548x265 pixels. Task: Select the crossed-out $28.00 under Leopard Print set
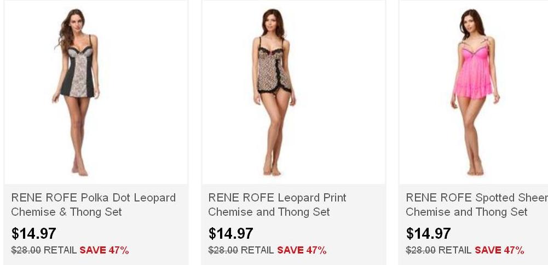pyautogui.click(x=223, y=250)
